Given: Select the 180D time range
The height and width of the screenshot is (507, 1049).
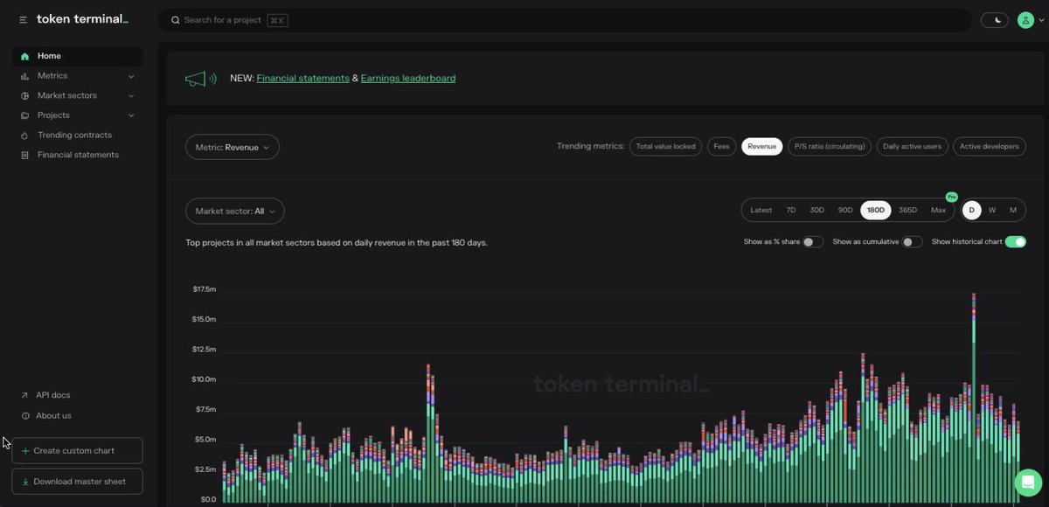Looking at the screenshot, I should [x=875, y=210].
